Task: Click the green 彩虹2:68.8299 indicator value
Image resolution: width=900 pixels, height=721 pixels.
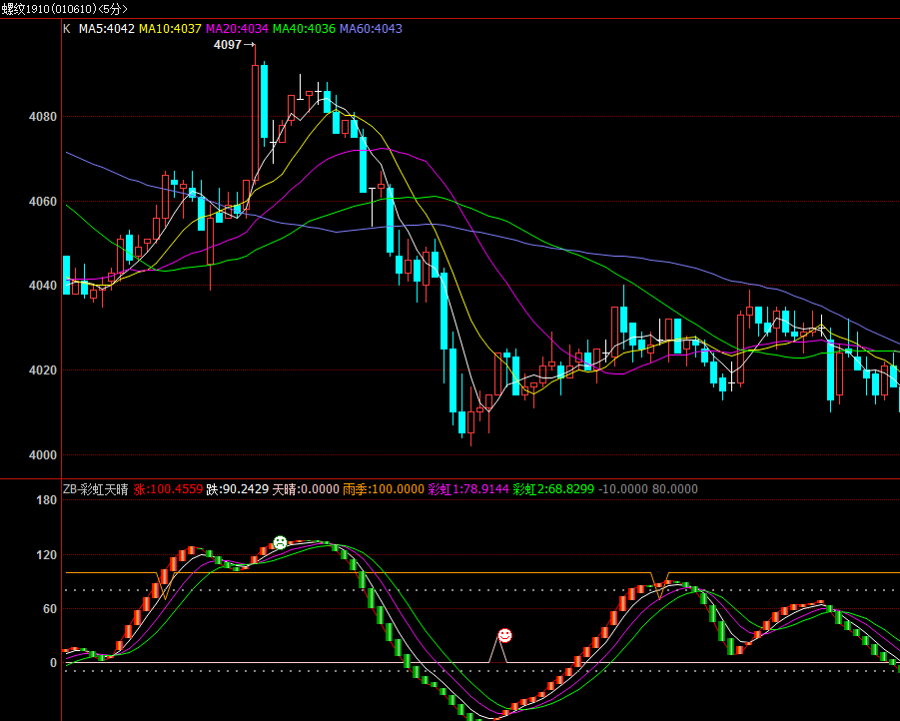Action: click(x=554, y=489)
